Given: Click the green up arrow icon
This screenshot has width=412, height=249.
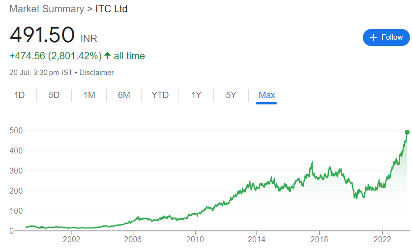Looking at the screenshot, I should click(108, 56).
